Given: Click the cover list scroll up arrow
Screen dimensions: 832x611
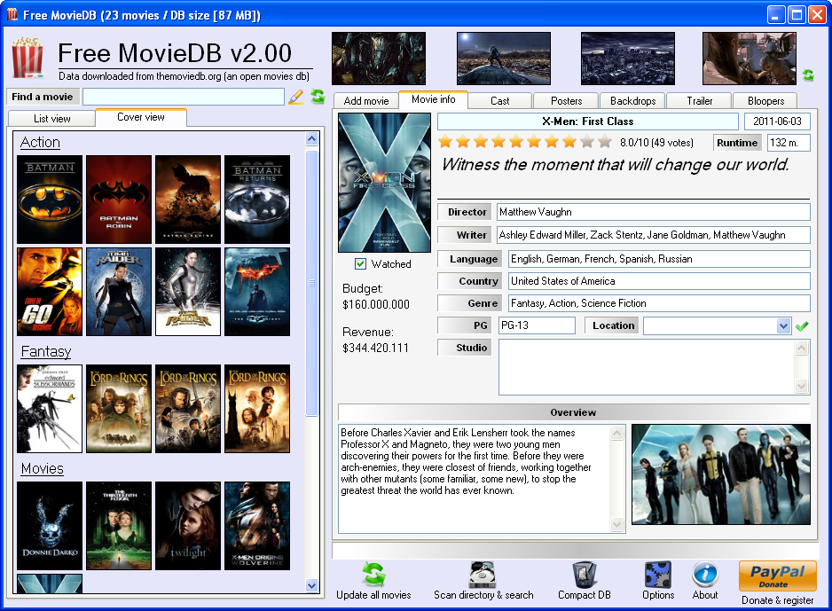Looking at the screenshot, I should [x=312, y=139].
